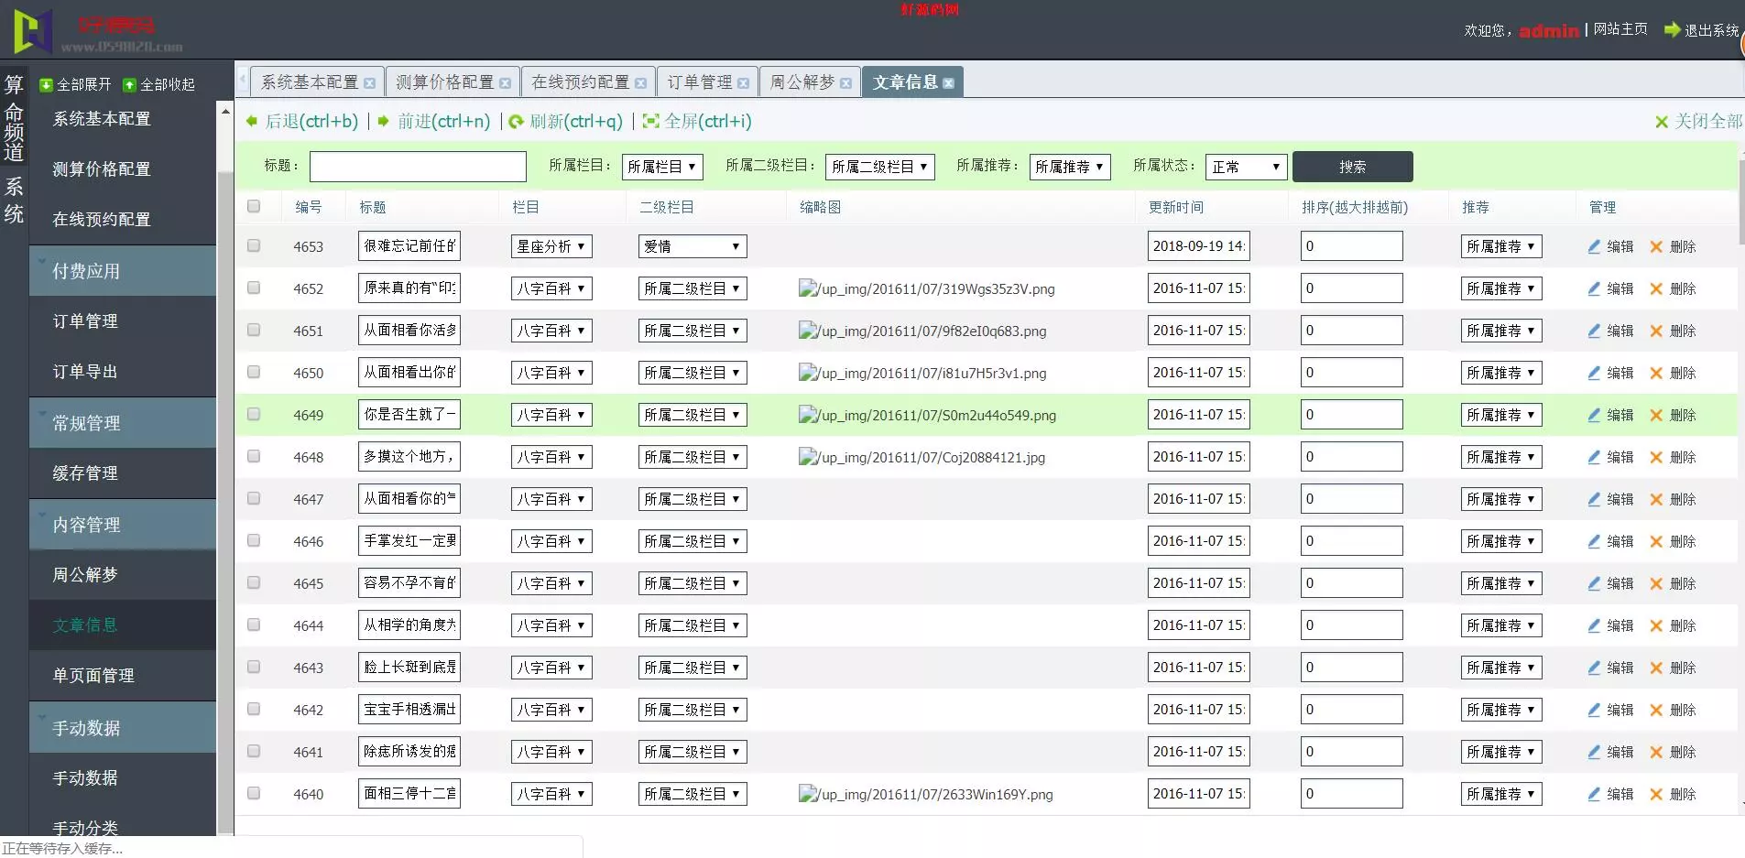Check the checkbox for row 4652

pos(254,288)
